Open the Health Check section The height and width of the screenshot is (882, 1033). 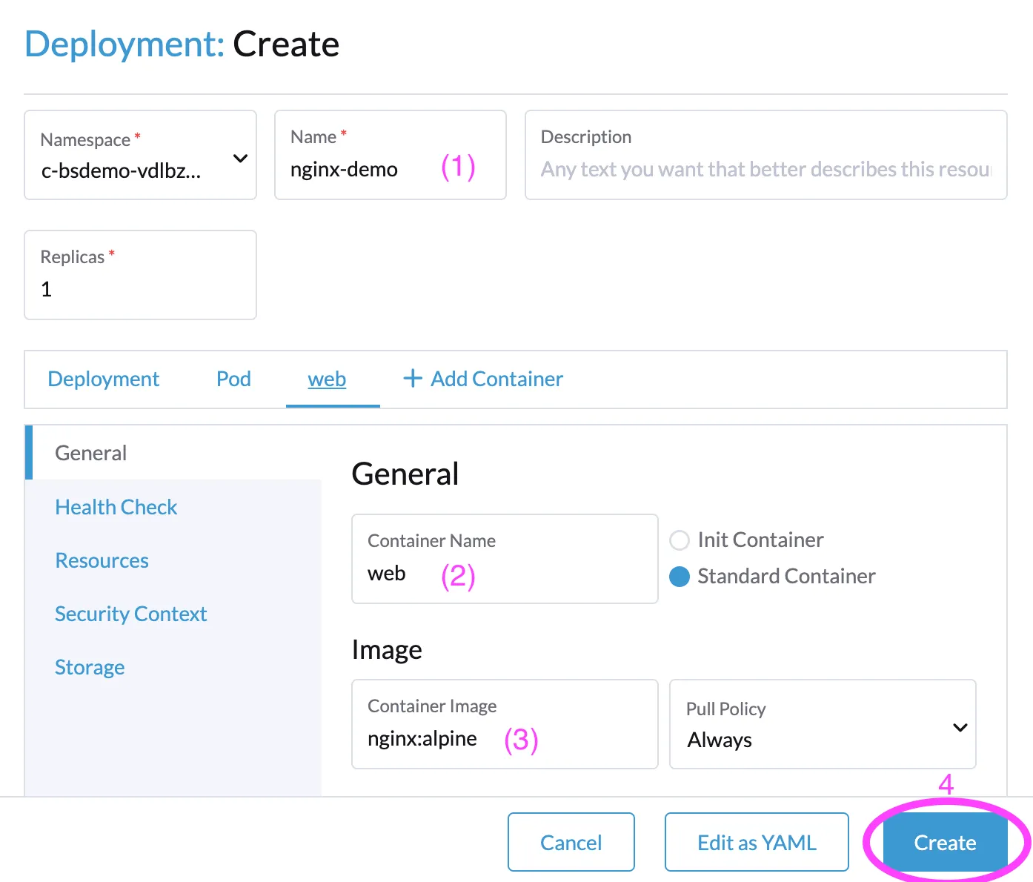coord(116,507)
